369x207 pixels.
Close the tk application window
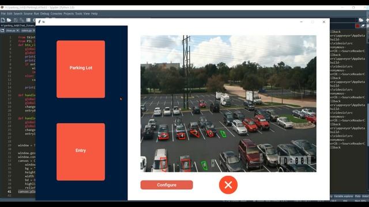pos(324,22)
